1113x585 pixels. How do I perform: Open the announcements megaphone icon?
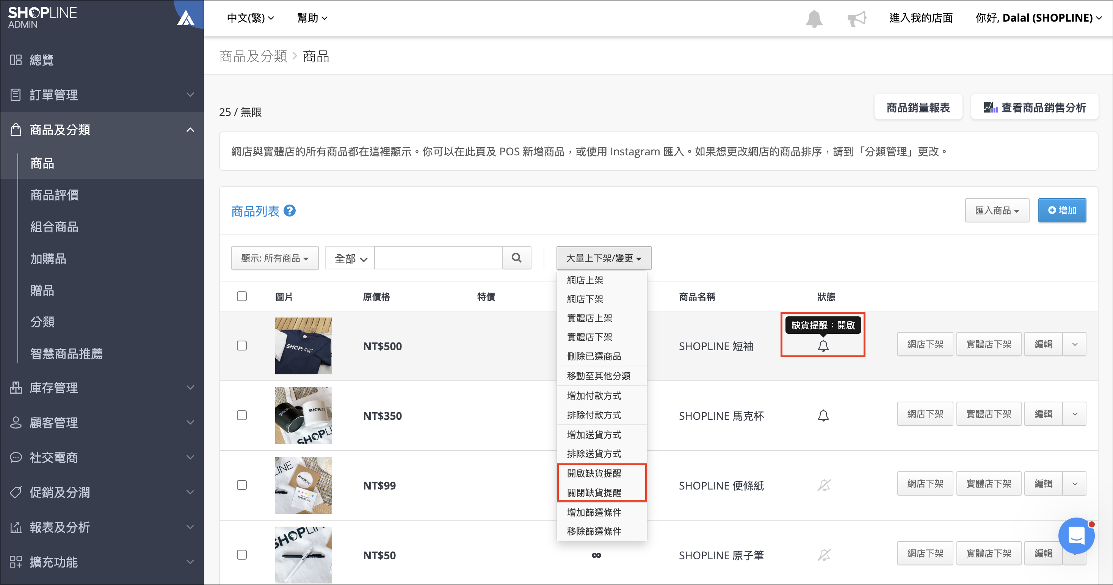(x=857, y=18)
